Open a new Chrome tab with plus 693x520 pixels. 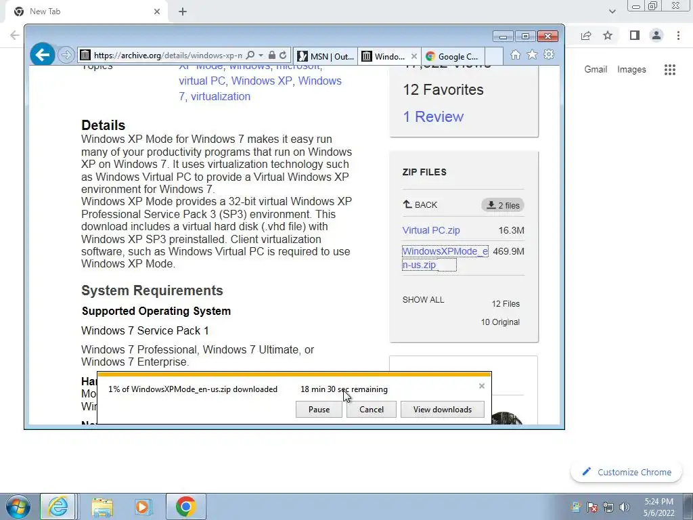(x=183, y=12)
